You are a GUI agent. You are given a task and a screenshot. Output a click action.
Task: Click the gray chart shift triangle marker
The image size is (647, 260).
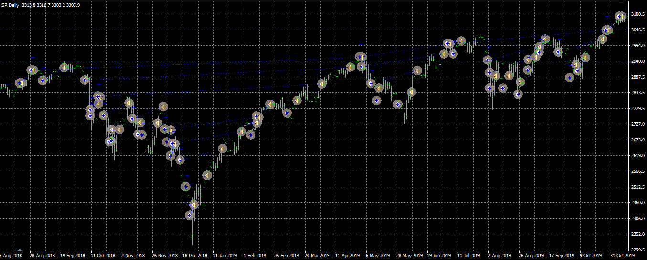point(20,250)
